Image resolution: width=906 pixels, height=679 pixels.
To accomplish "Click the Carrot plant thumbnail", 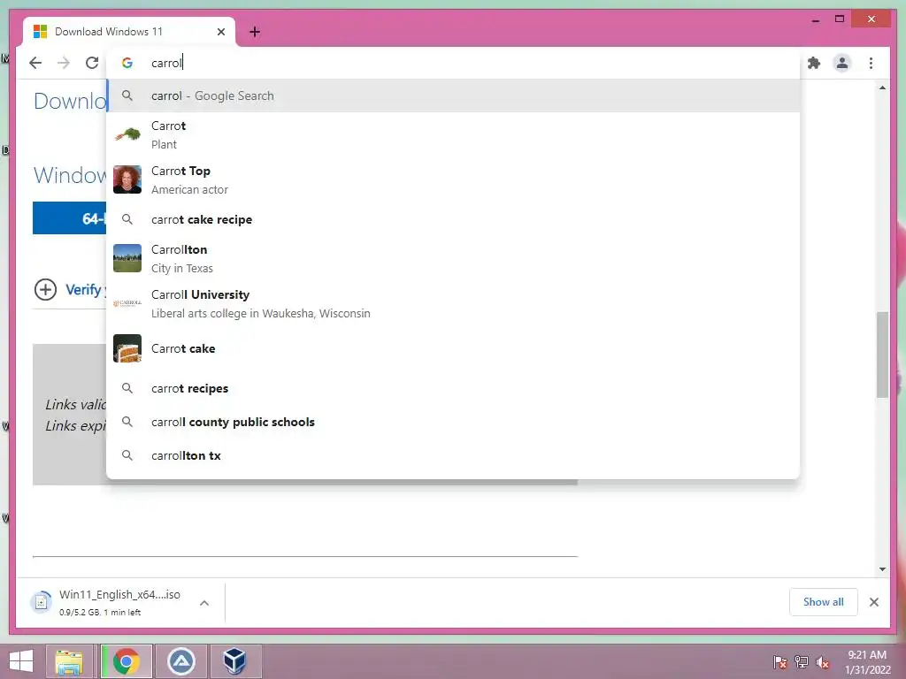I will 127,134.
